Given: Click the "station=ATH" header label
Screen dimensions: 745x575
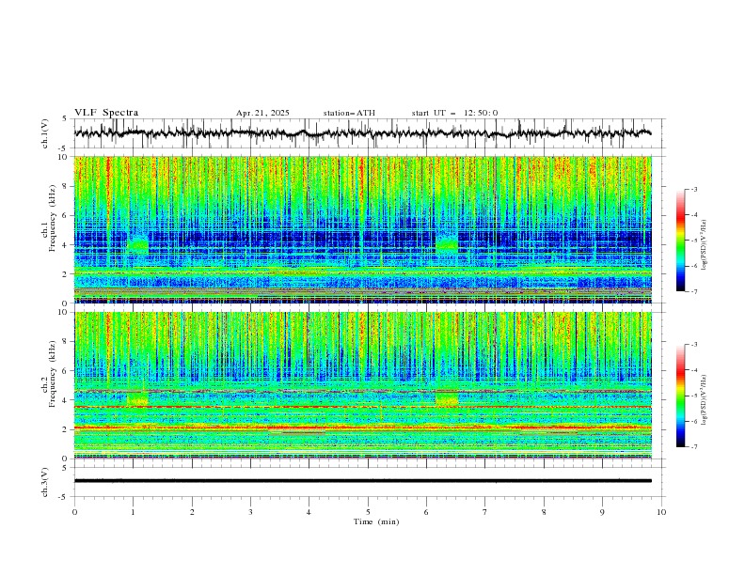Looking at the screenshot, I should click(349, 113).
